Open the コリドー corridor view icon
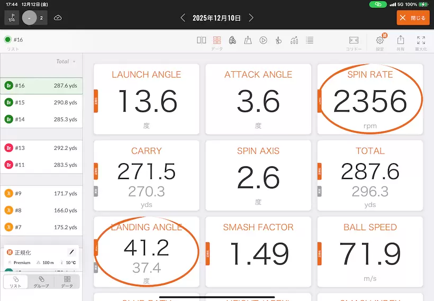The image size is (434, 301). (354, 41)
